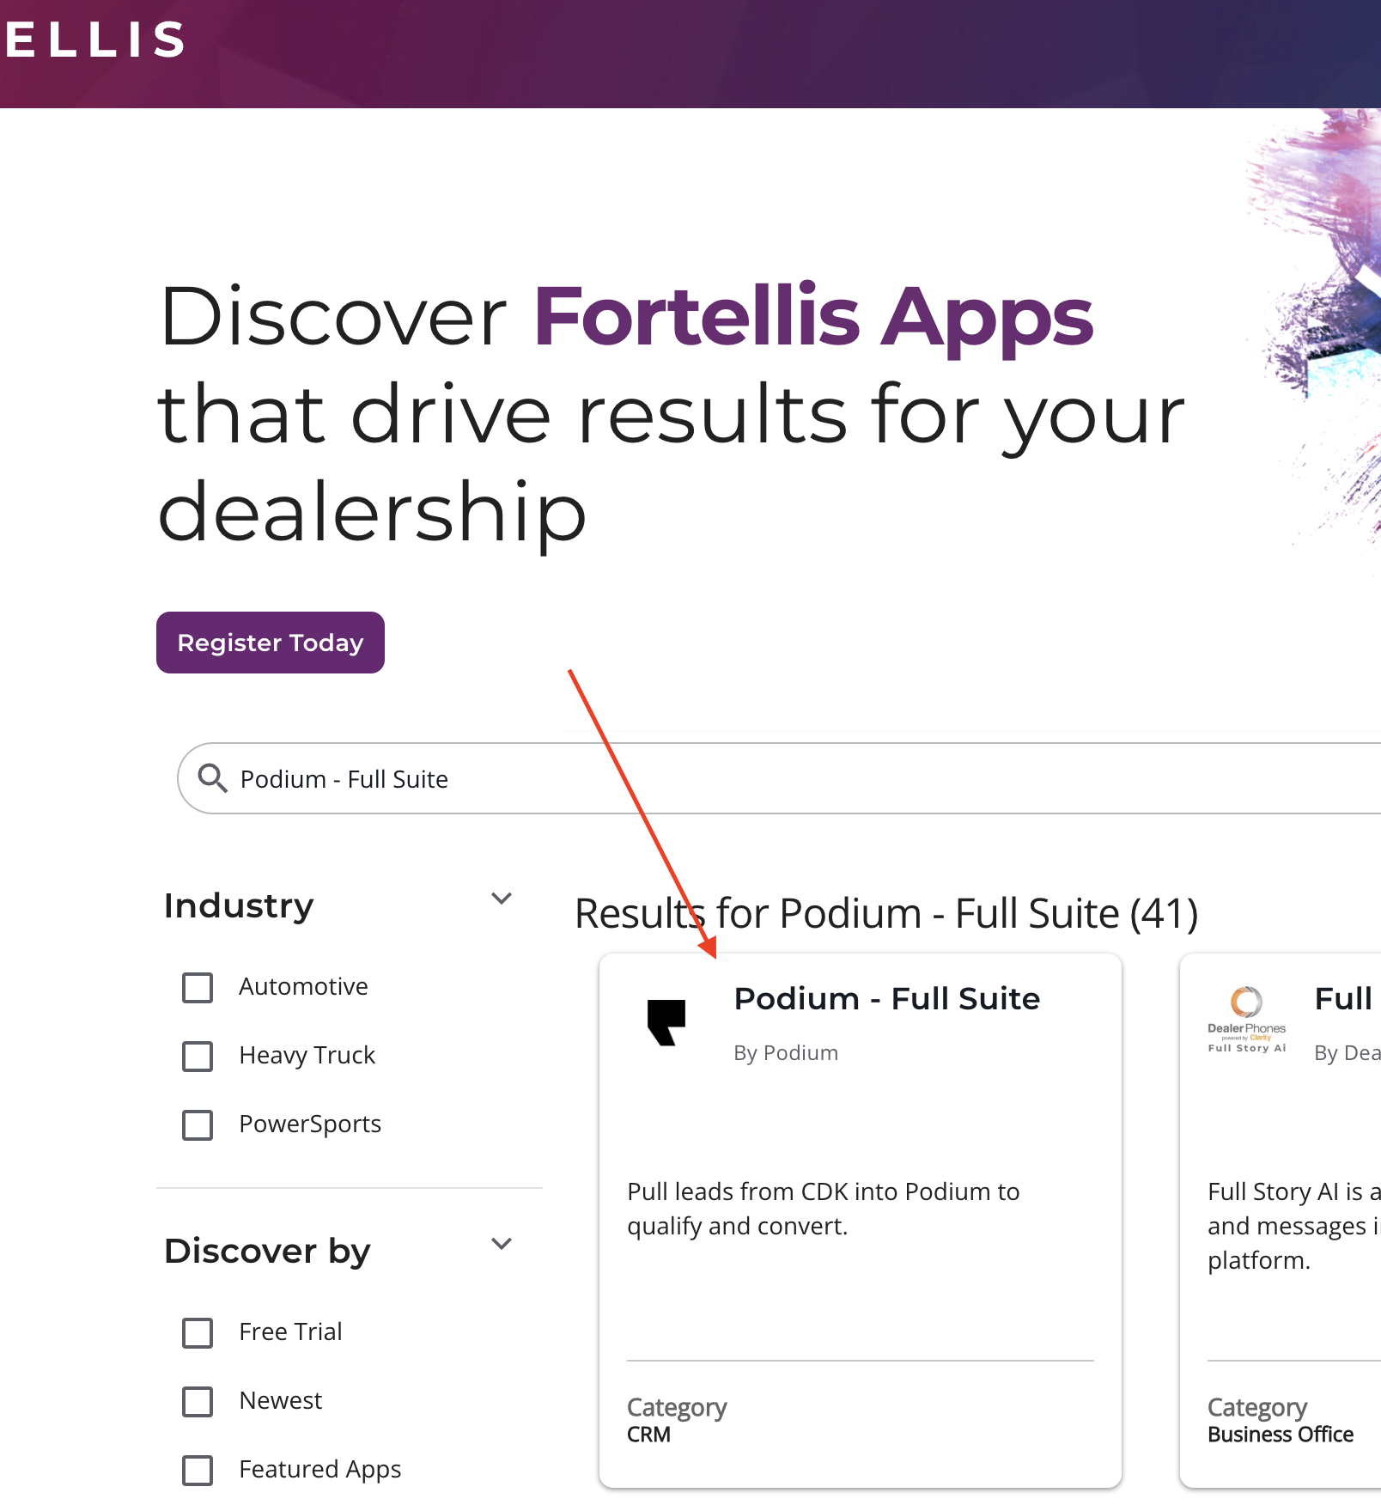Enable the Heavy Truck filter
Image resolution: width=1381 pixels, height=1505 pixels.
pos(198,1057)
